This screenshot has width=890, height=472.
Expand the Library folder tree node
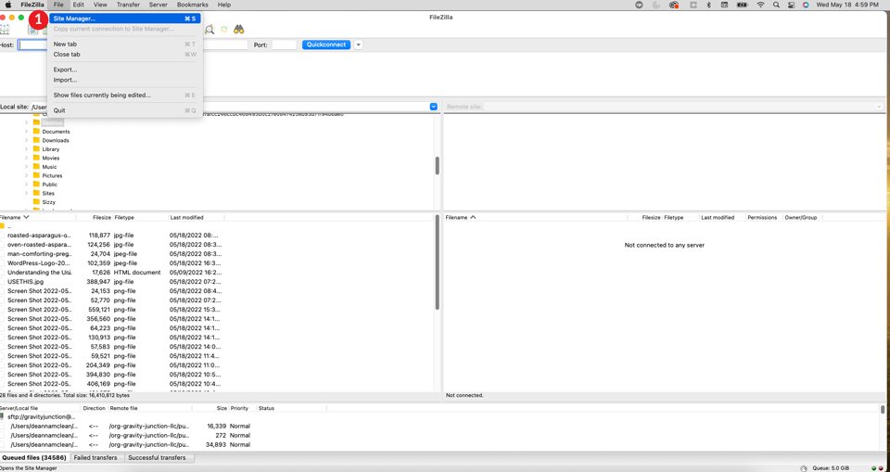coord(26,148)
